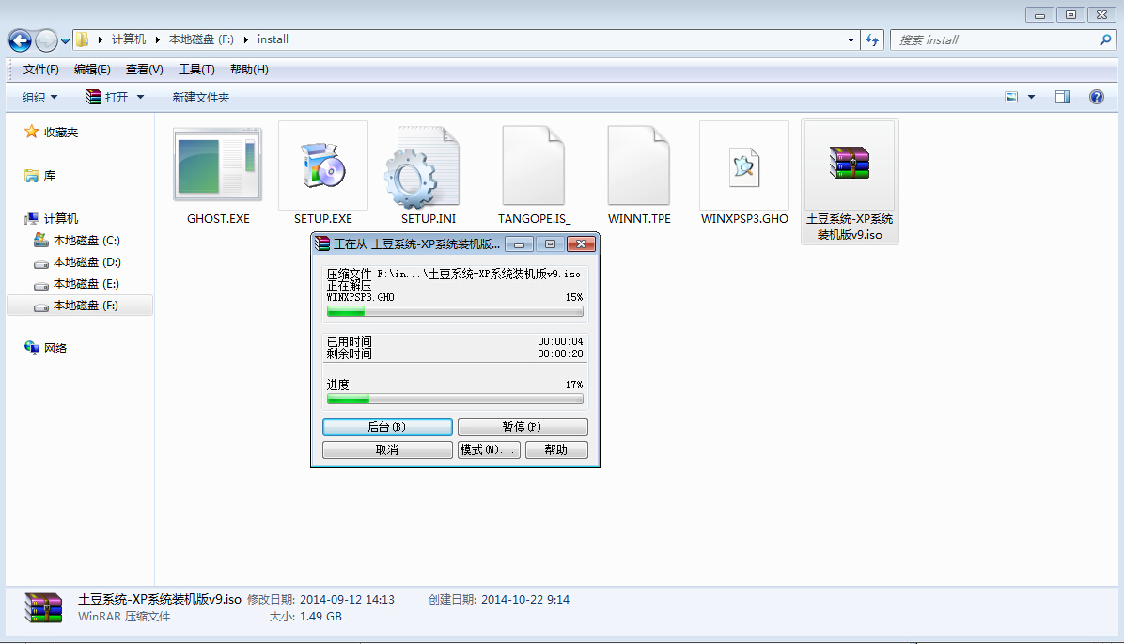Open the help question mark icon
This screenshot has width=1124, height=644.
pos(1095,97)
